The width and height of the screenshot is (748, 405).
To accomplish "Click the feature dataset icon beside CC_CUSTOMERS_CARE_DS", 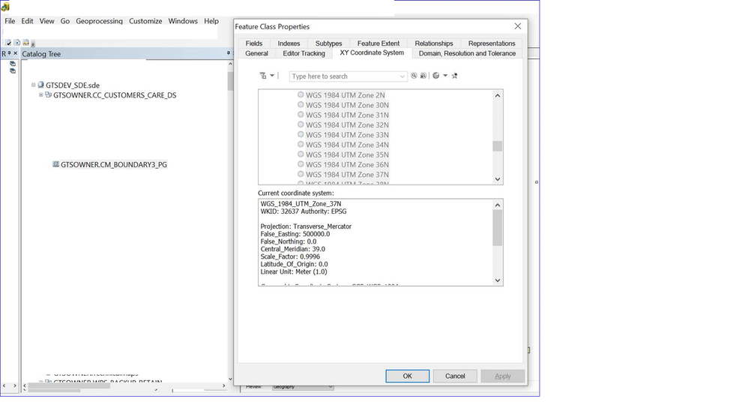I will click(48, 95).
